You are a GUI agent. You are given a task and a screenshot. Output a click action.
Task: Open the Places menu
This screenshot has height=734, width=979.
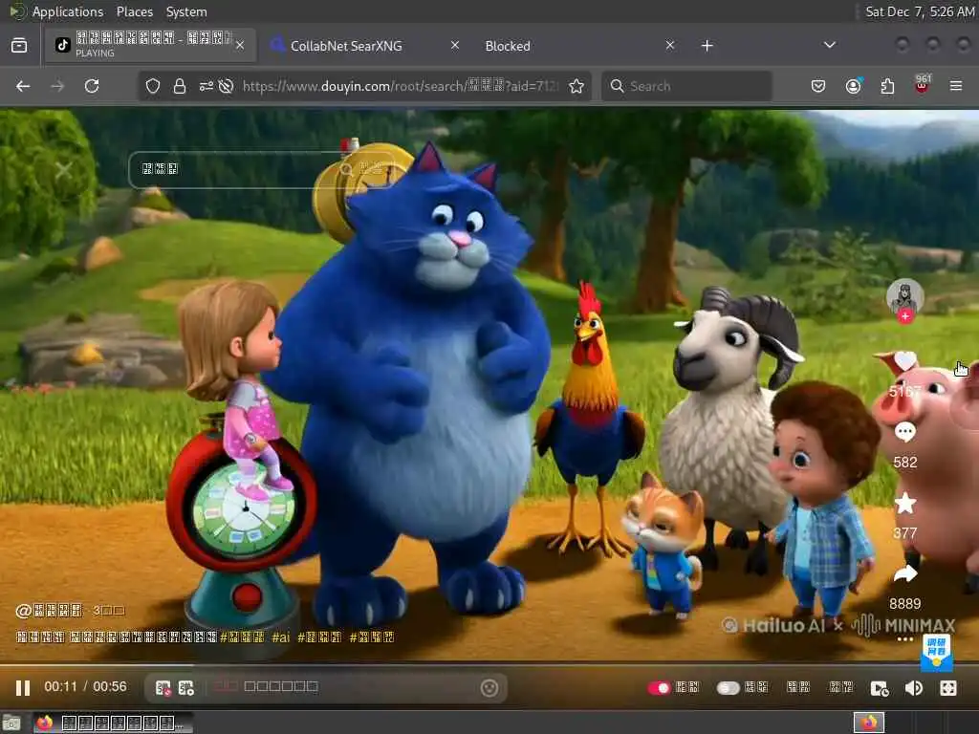pos(134,11)
